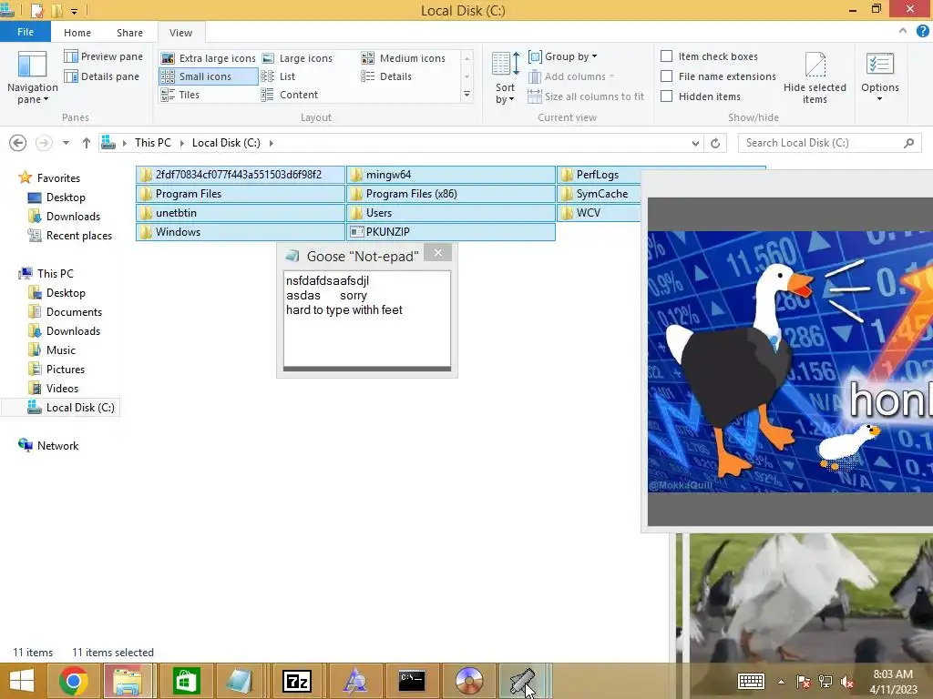Open the address bar history dropdown

[x=695, y=143]
